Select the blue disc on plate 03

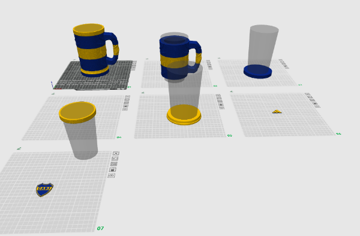tap(257, 71)
